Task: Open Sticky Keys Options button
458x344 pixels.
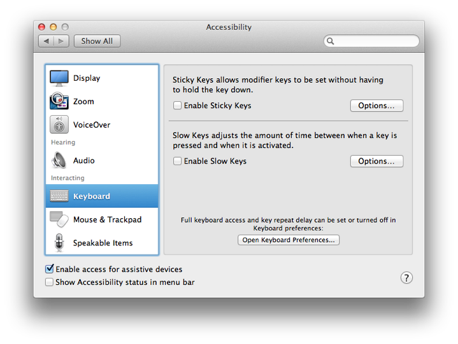Action: tap(376, 106)
